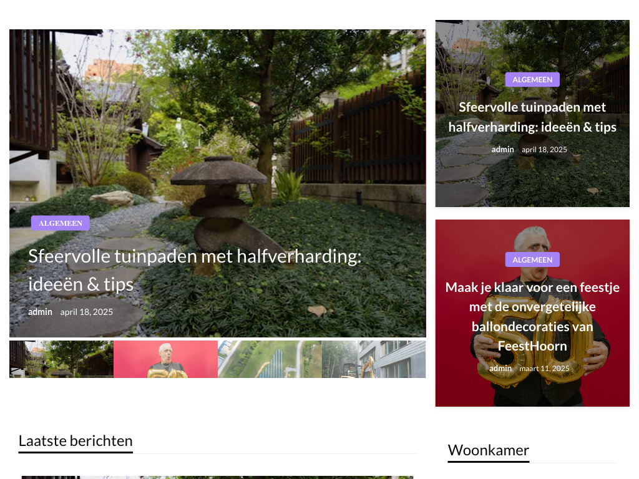This screenshot has height=479, width=639.
Task: Open the april 18, 2025 date on right card
Action: click(x=544, y=150)
